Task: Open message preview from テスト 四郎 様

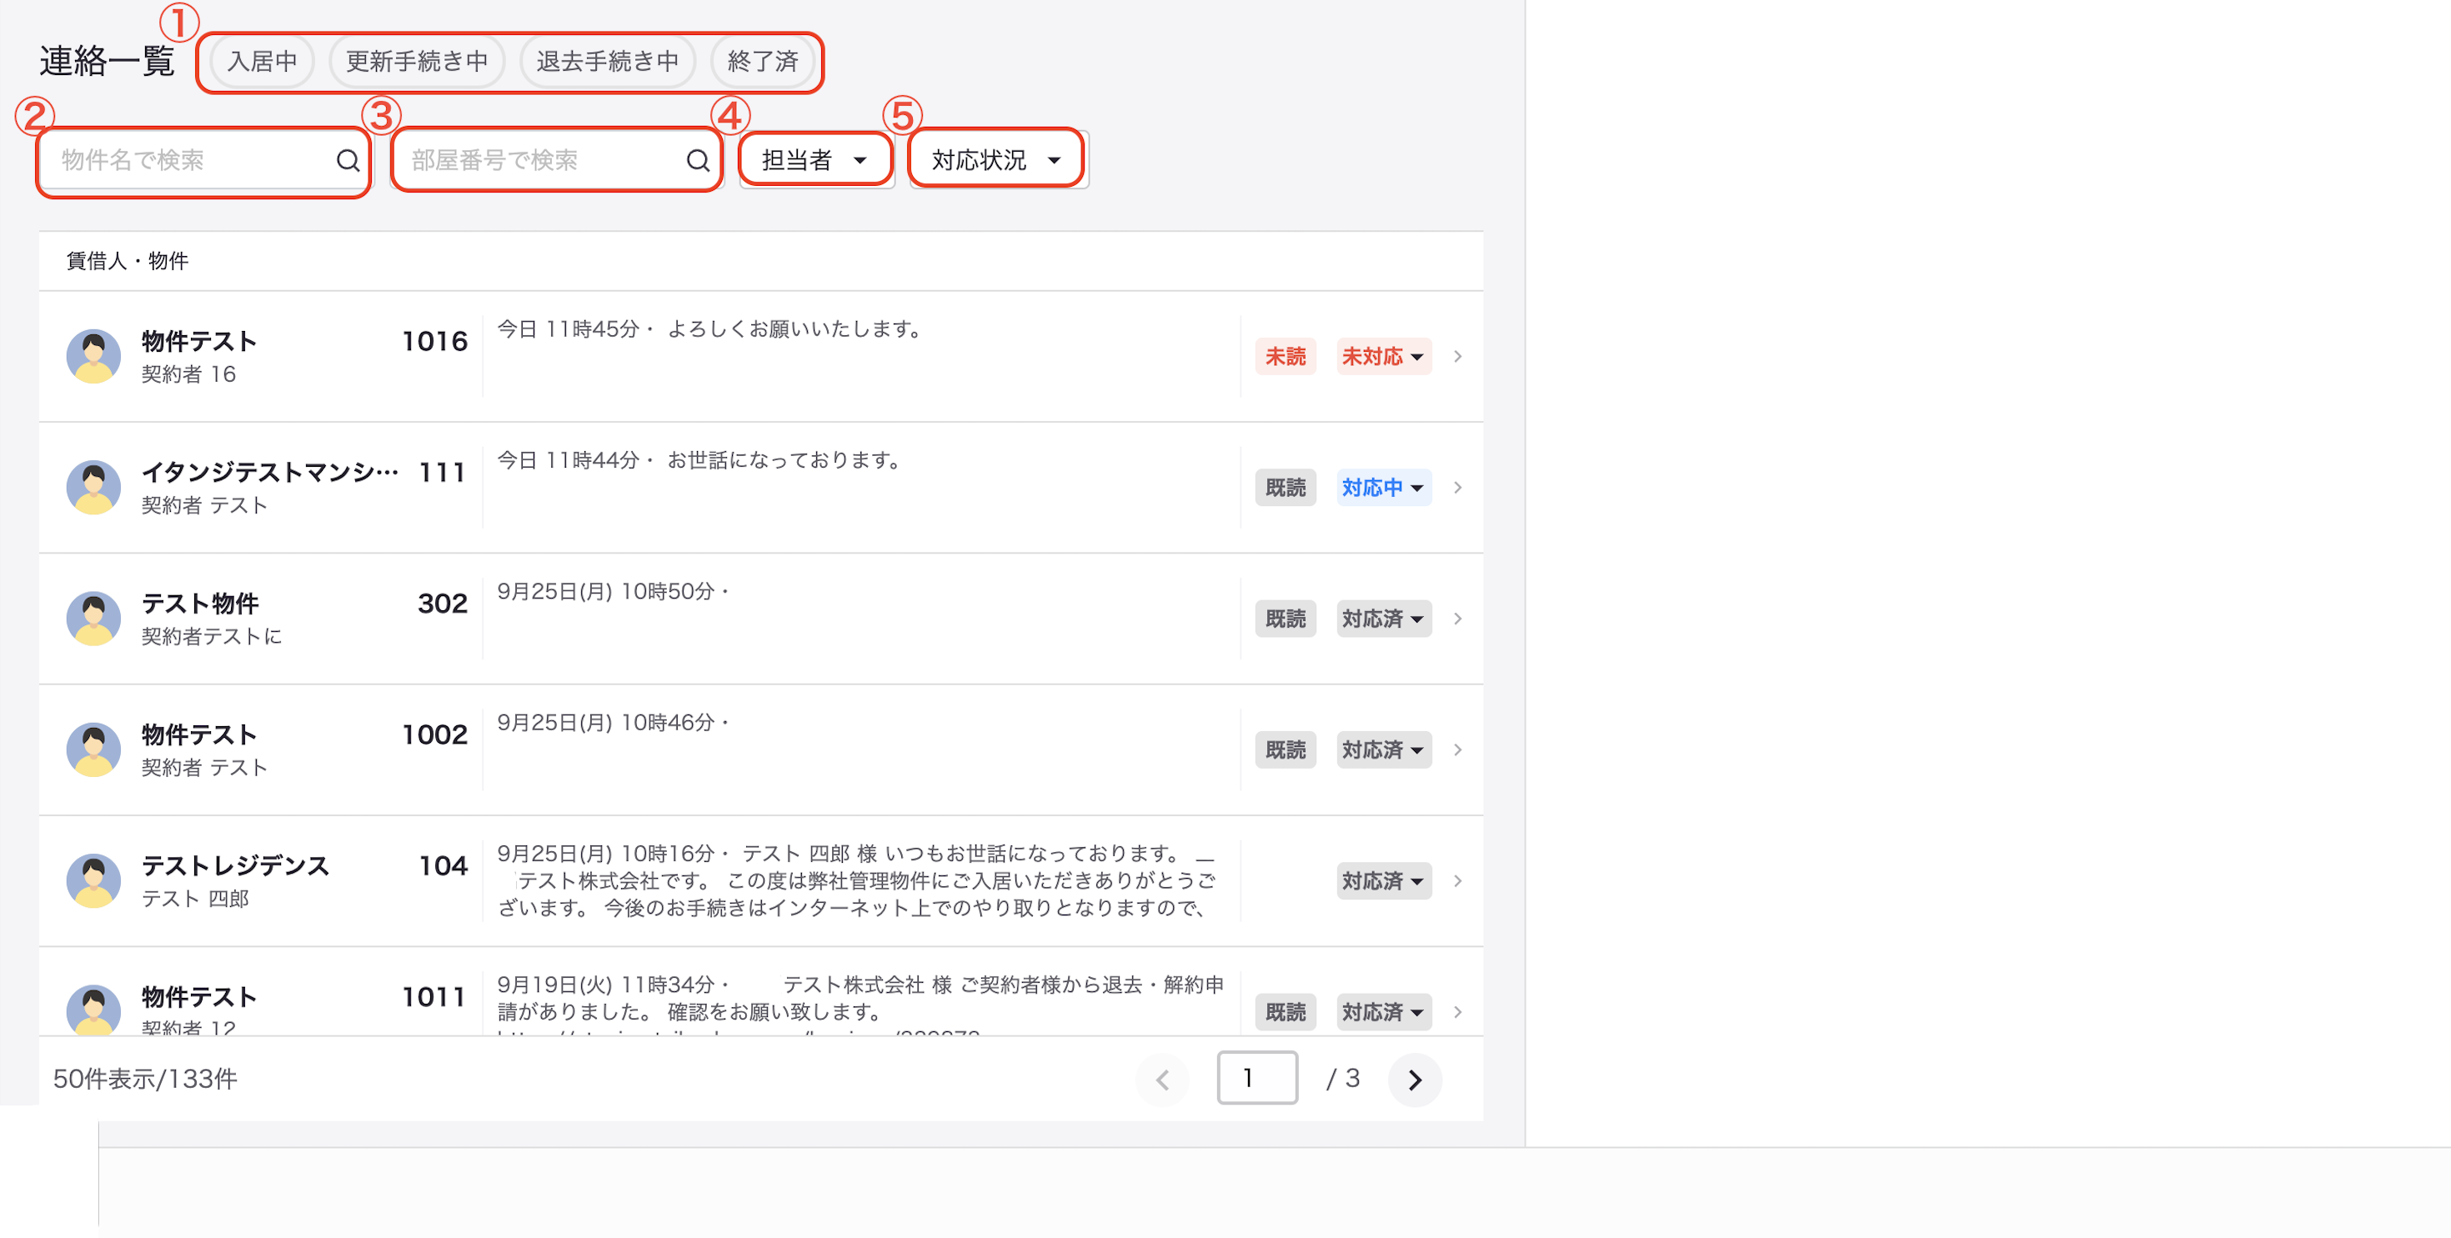Action: pos(857,881)
